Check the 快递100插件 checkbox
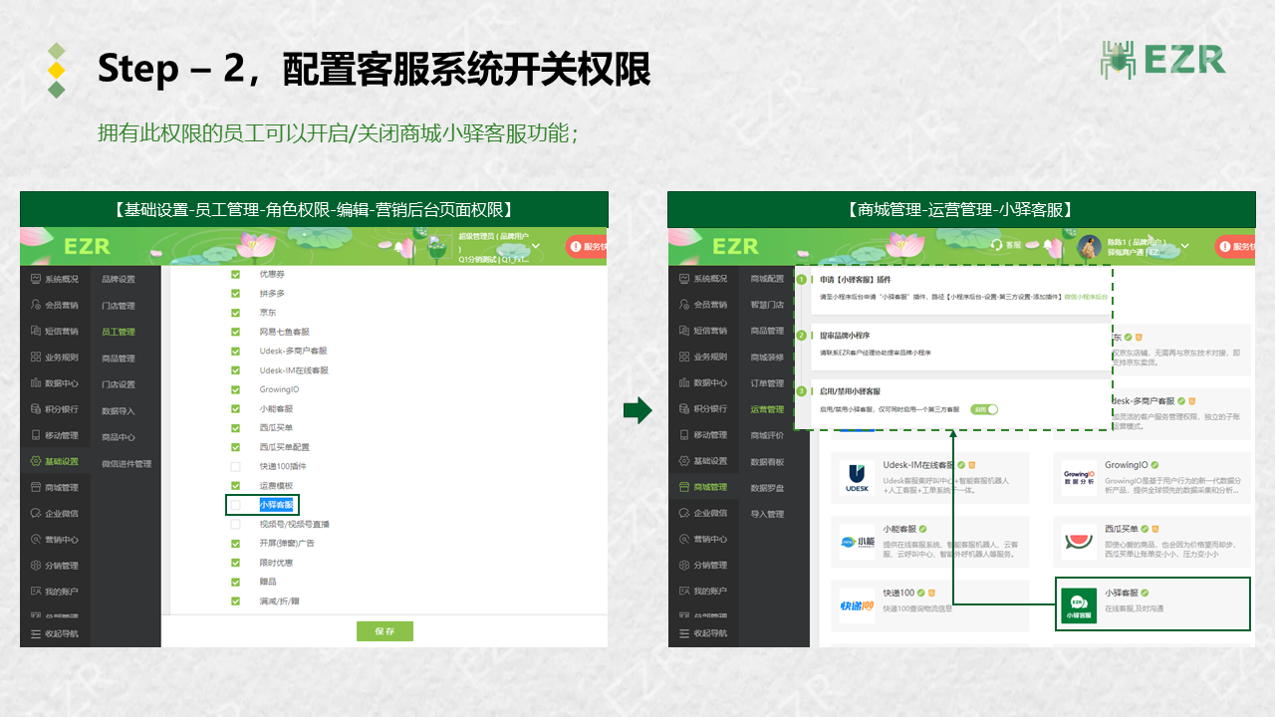Image resolution: width=1275 pixels, height=717 pixels. pos(236,466)
